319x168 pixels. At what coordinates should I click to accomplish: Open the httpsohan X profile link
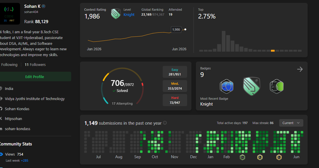[13, 119]
